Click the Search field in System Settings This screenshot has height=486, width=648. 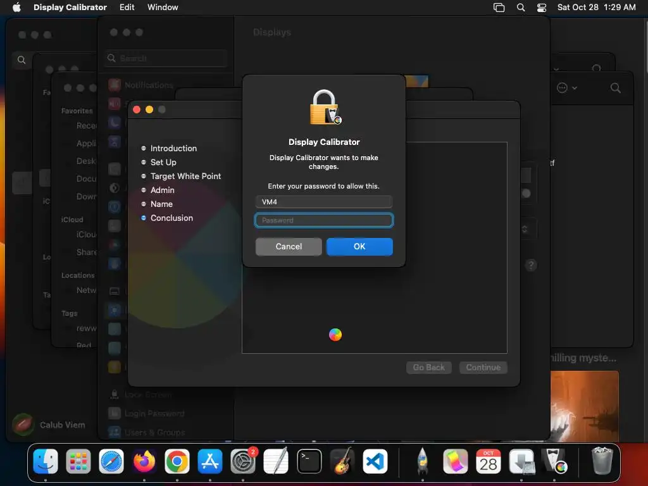coord(166,58)
